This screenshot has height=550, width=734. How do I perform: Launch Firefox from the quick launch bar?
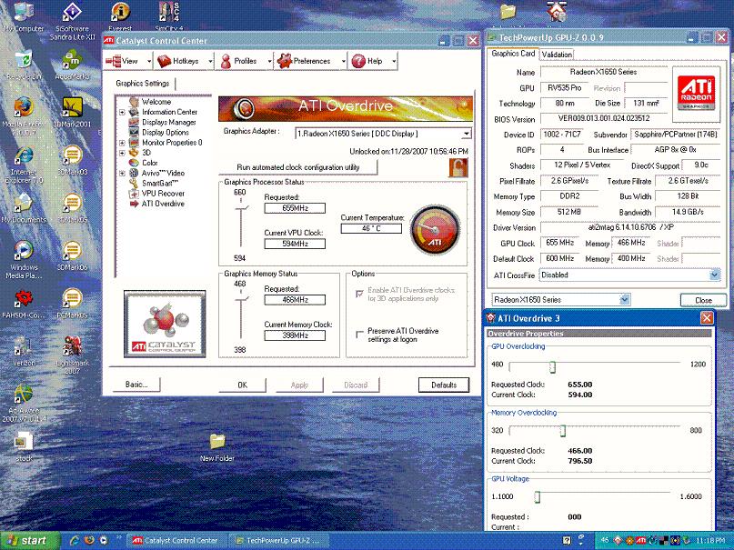click(89, 540)
